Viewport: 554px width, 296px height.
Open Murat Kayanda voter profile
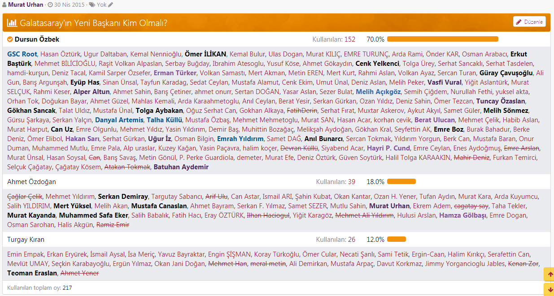31,215
